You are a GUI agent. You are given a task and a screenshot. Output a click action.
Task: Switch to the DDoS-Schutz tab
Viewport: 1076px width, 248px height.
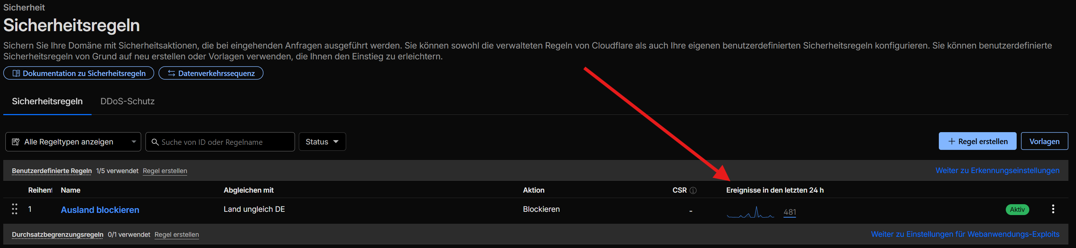pos(127,101)
